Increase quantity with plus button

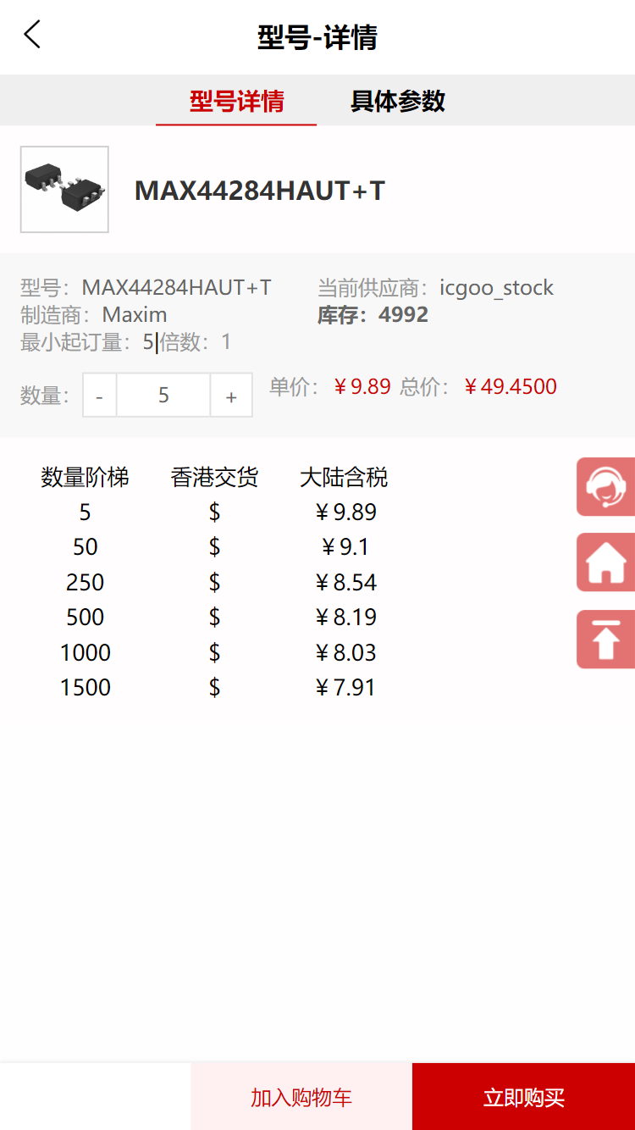tap(231, 396)
